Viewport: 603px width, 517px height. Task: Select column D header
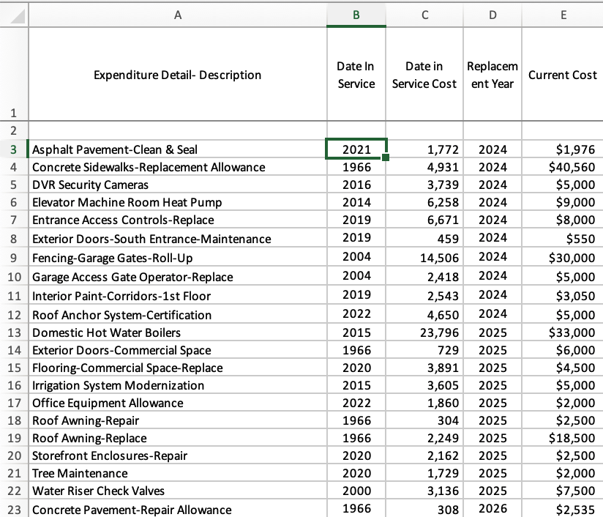(492, 12)
